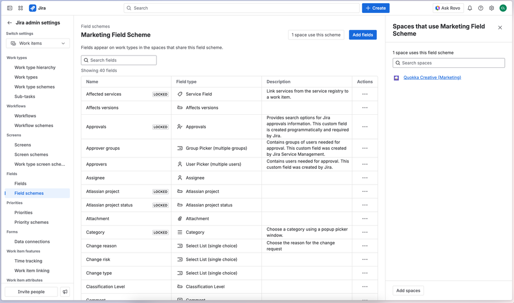Expand the Work items switch settings dropdown

[38, 43]
